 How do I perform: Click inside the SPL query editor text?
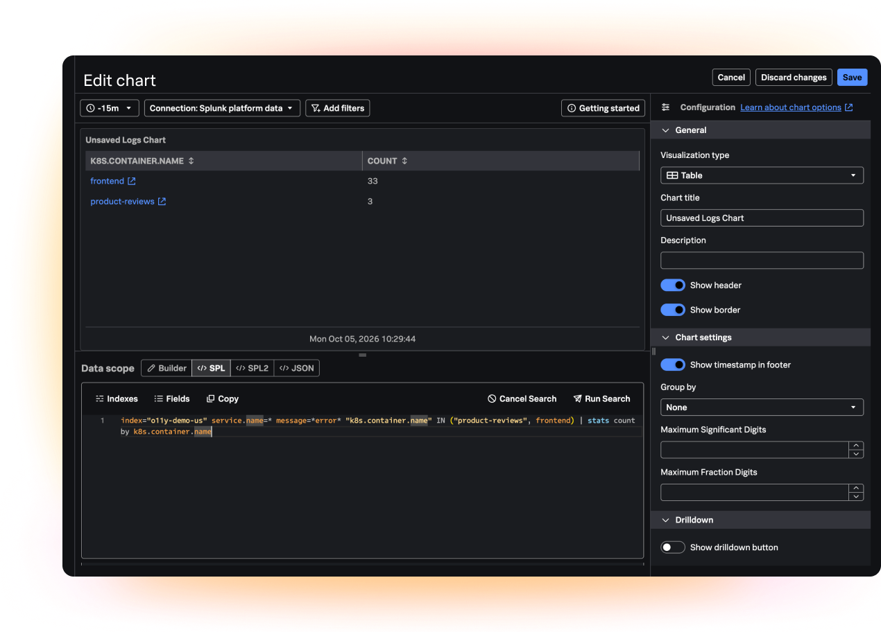tap(377, 425)
